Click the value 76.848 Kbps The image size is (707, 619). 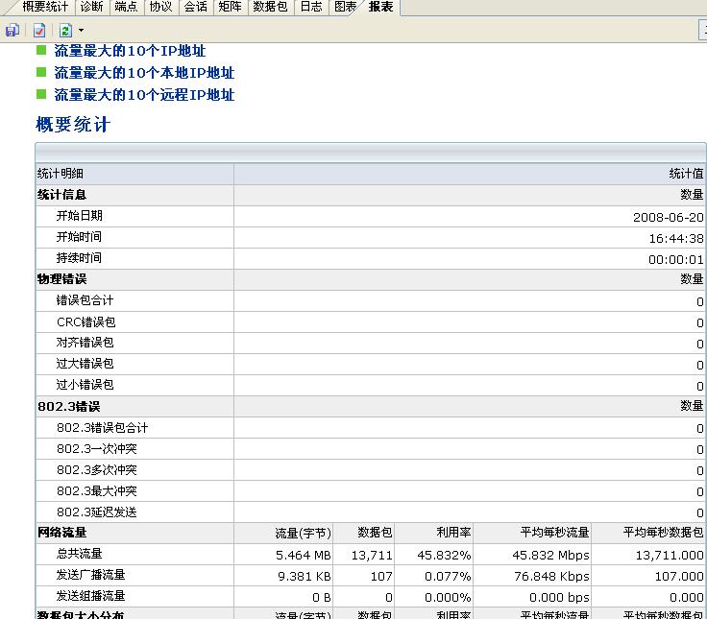click(552, 577)
